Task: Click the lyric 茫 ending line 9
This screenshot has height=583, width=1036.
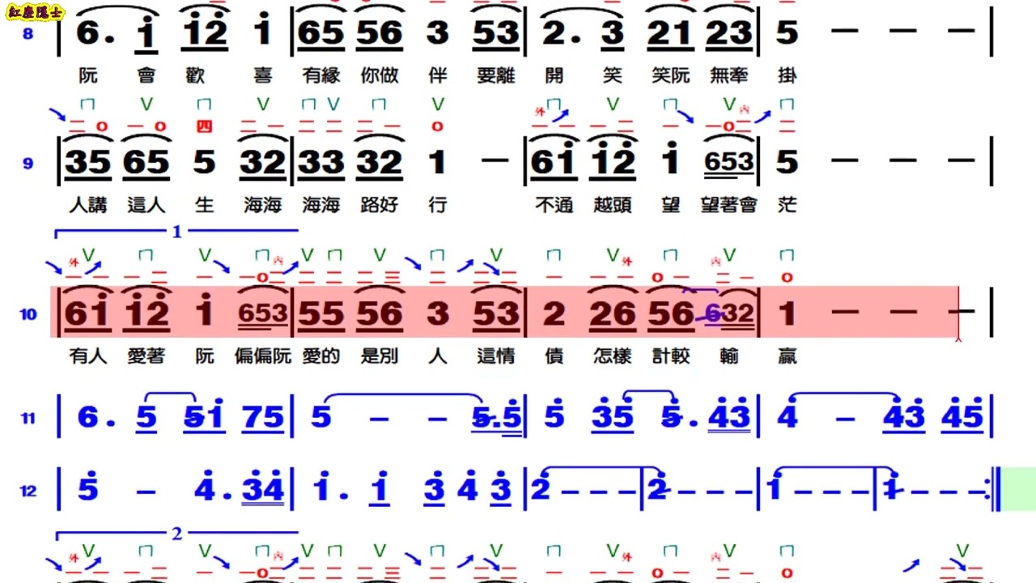Action: [788, 205]
